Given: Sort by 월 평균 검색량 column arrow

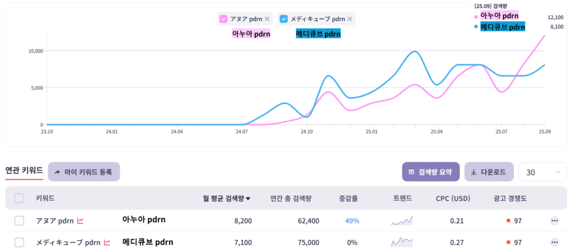Looking at the screenshot, I should click(248, 198).
